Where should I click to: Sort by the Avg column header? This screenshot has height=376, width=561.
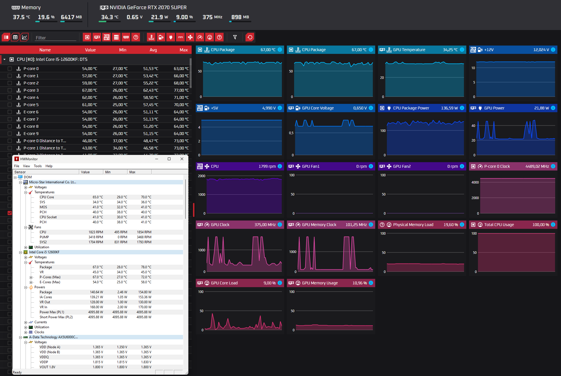pos(153,50)
